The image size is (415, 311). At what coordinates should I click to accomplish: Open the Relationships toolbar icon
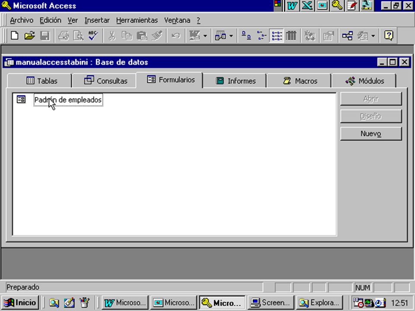click(x=347, y=35)
